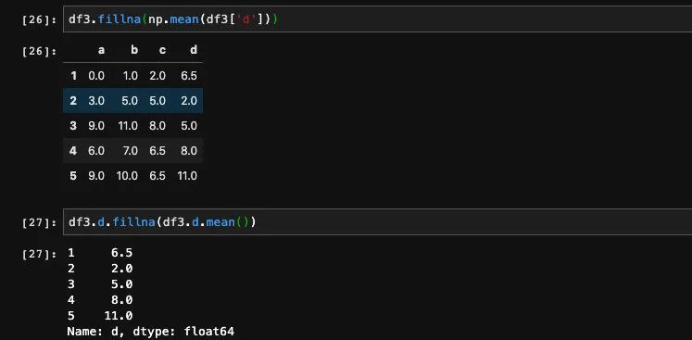This screenshot has width=692, height=340.
Task: Click the [27] input prompt label
Action: [x=39, y=223]
